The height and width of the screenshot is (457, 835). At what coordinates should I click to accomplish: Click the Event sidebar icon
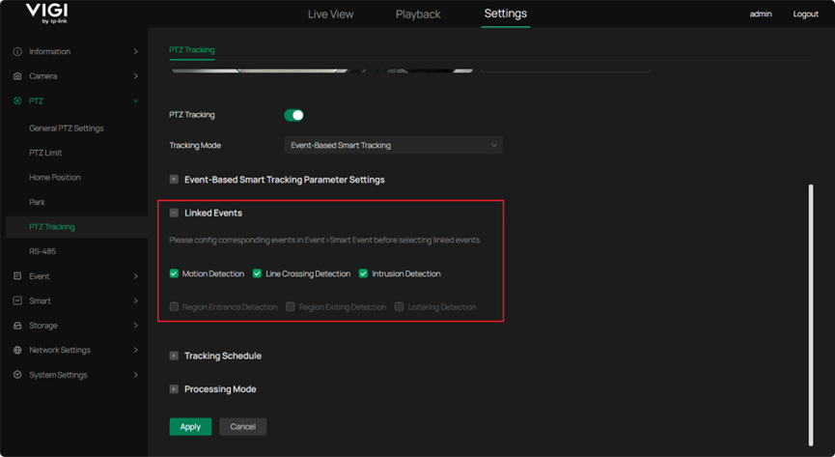17,276
